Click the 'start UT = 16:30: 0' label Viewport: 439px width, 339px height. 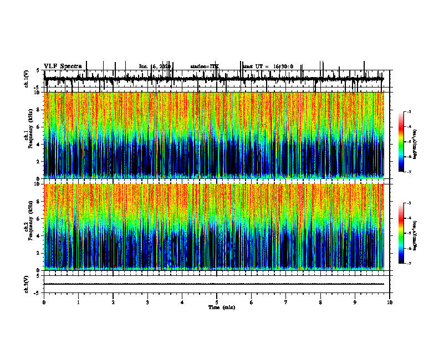click(x=268, y=66)
